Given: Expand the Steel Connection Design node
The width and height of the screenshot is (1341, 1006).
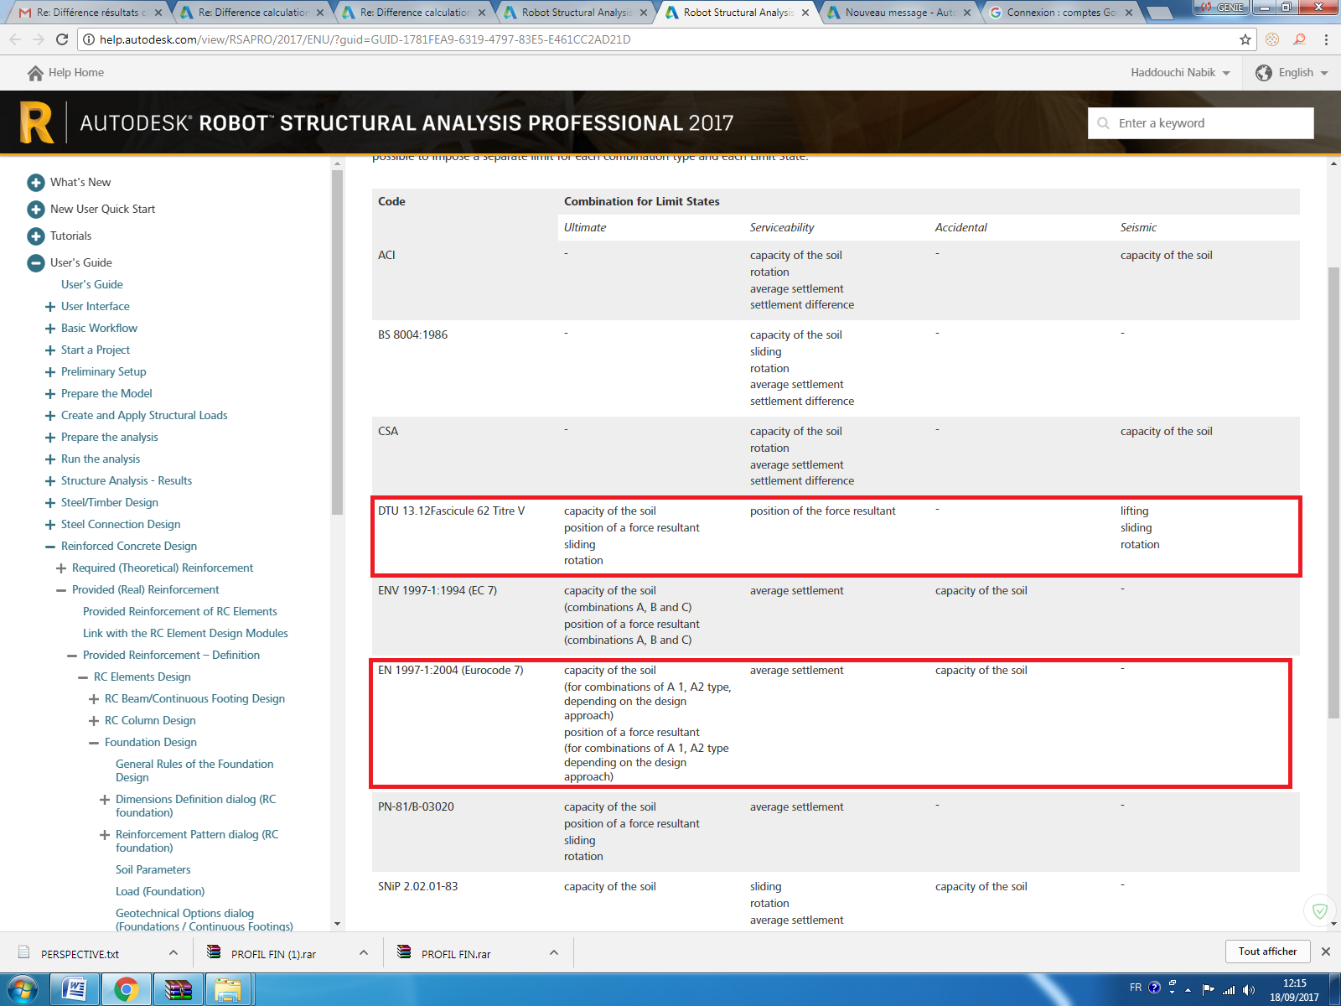Looking at the screenshot, I should 50,525.
